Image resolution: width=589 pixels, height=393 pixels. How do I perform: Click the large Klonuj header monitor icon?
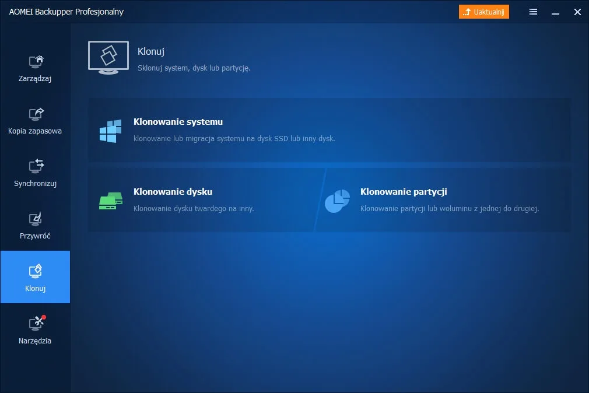pos(108,57)
